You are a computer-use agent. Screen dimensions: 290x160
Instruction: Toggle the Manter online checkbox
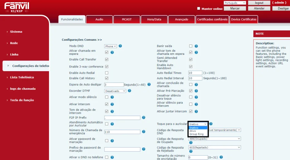pyautogui.click(x=198, y=8)
